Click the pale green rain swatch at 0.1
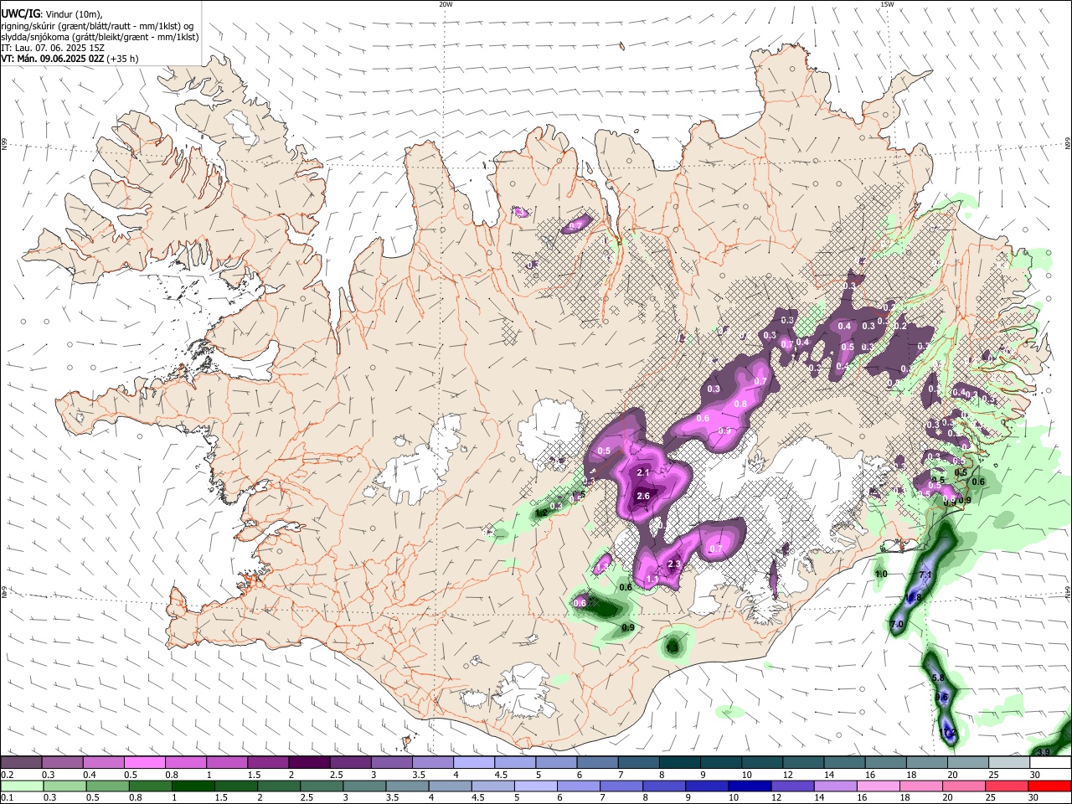Screen dimensions: 1072x804 (x=21, y=786)
